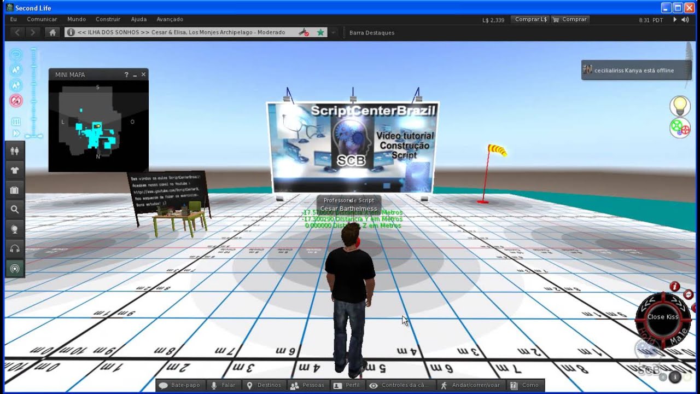Viewport: 700px width, 394px height.
Task: Open the world globe sidebar tab
Action: 15,229
